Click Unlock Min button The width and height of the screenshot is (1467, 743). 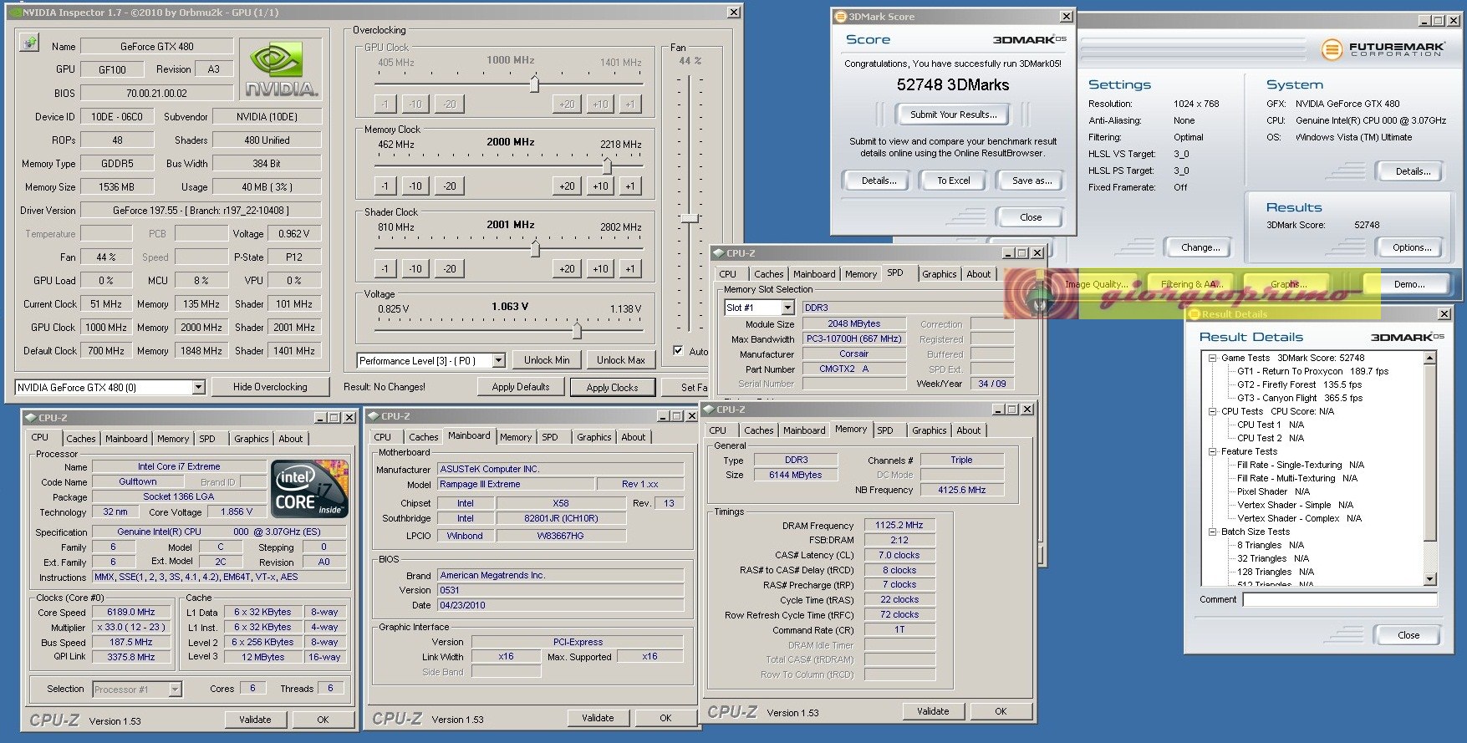pyautogui.click(x=547, y=360)
